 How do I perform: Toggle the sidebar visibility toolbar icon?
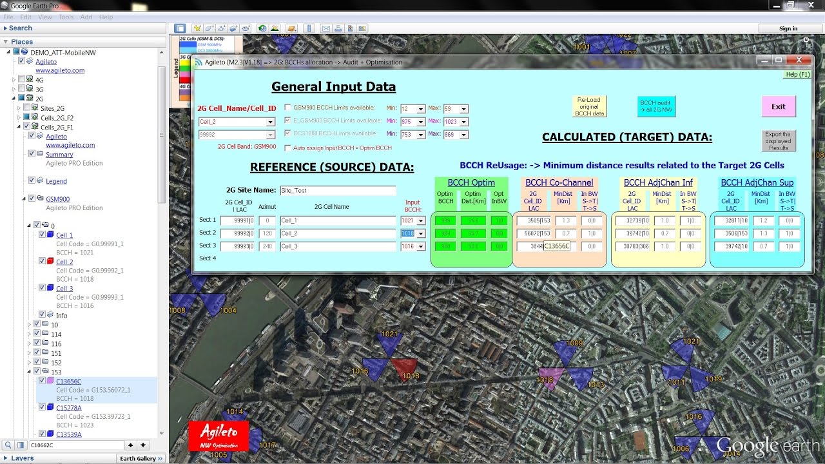180,28
